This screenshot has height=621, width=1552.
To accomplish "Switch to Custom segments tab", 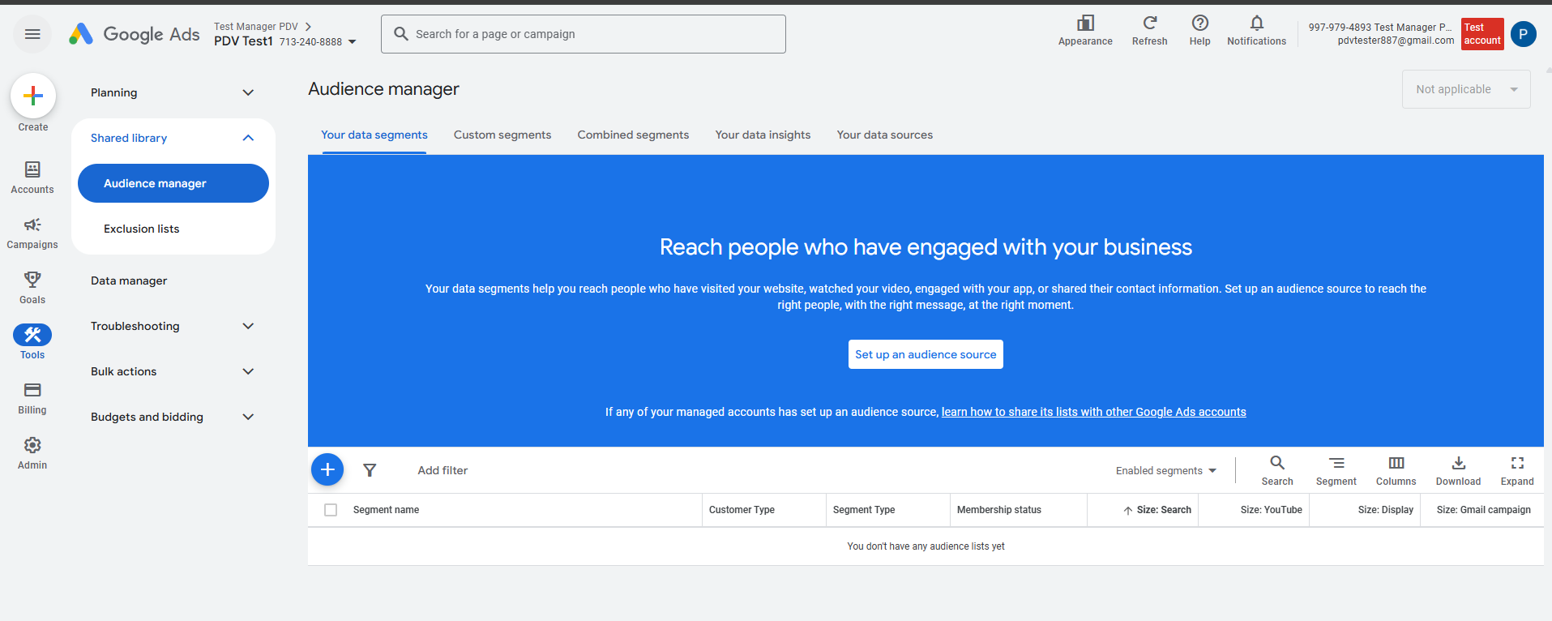I will click(502, 135).
